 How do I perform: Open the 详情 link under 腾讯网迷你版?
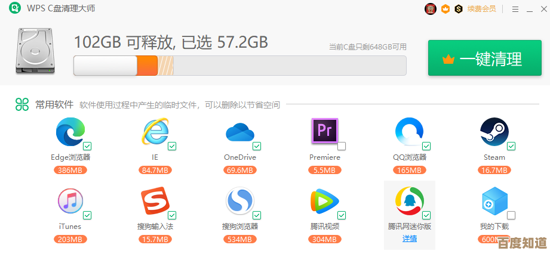point(410,238)
